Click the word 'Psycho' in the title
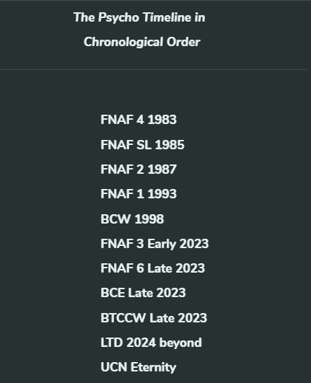 pos(119,18)
